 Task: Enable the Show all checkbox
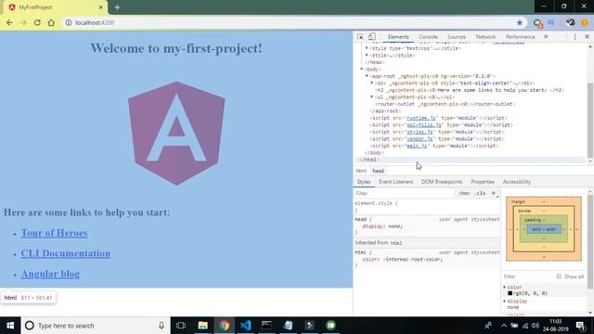pyautogui.click(x=559, y=276)
